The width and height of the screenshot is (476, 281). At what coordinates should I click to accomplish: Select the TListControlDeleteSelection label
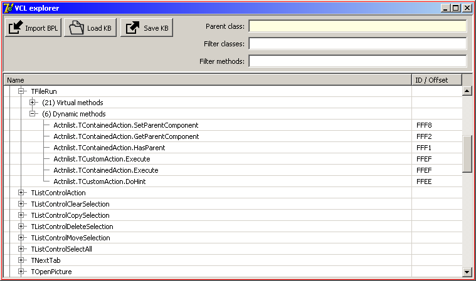[72, 227]
